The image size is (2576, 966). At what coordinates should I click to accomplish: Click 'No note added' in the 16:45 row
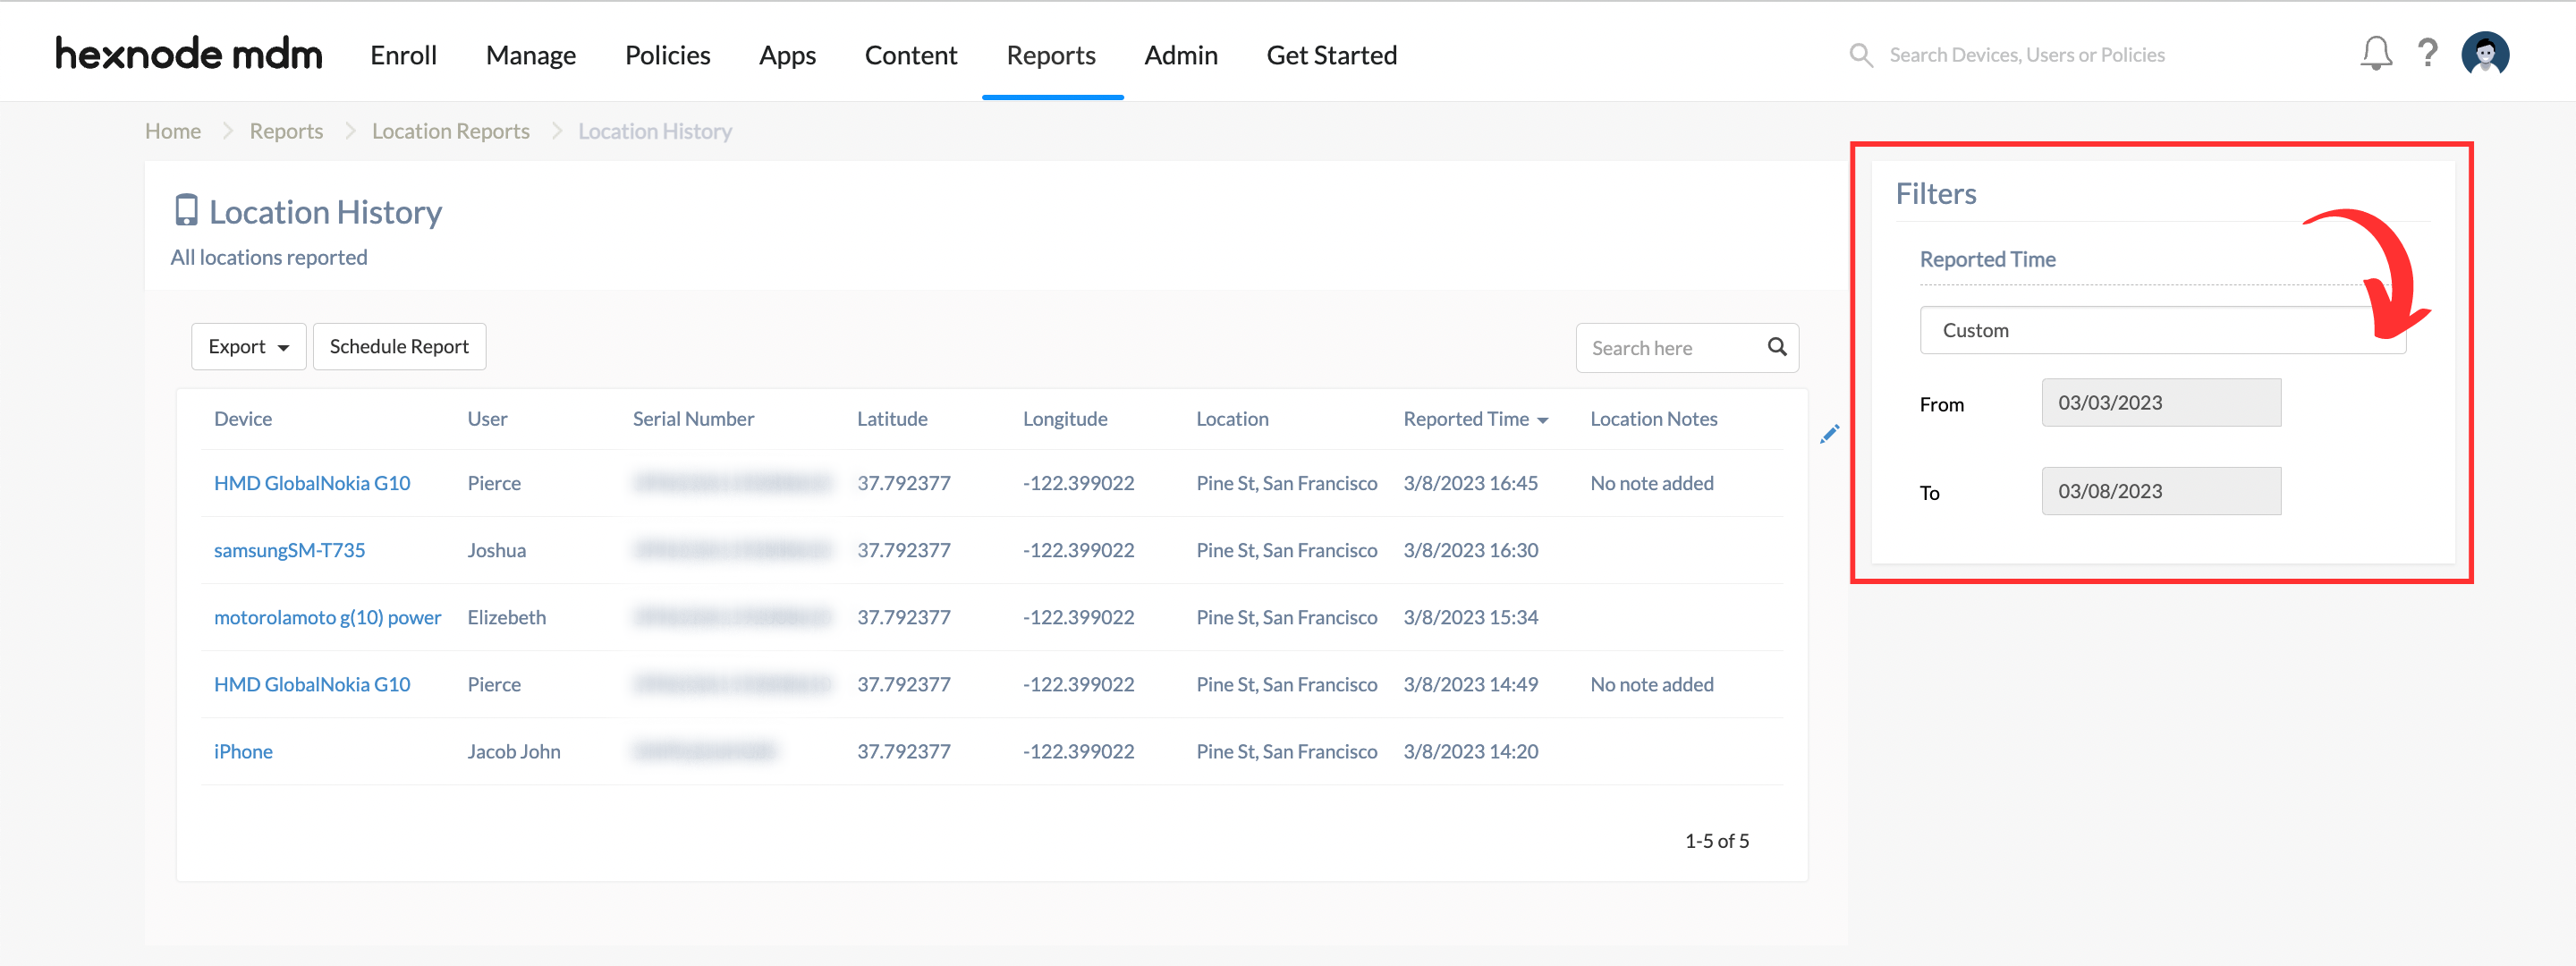coord(1652,483)
